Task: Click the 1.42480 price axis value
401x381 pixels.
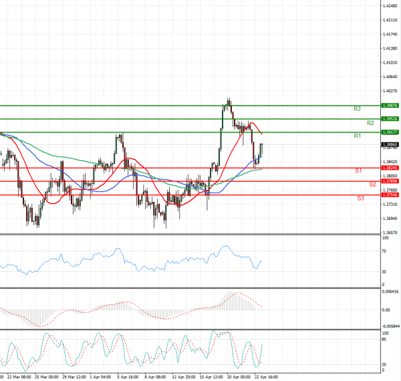Action: 390,6
